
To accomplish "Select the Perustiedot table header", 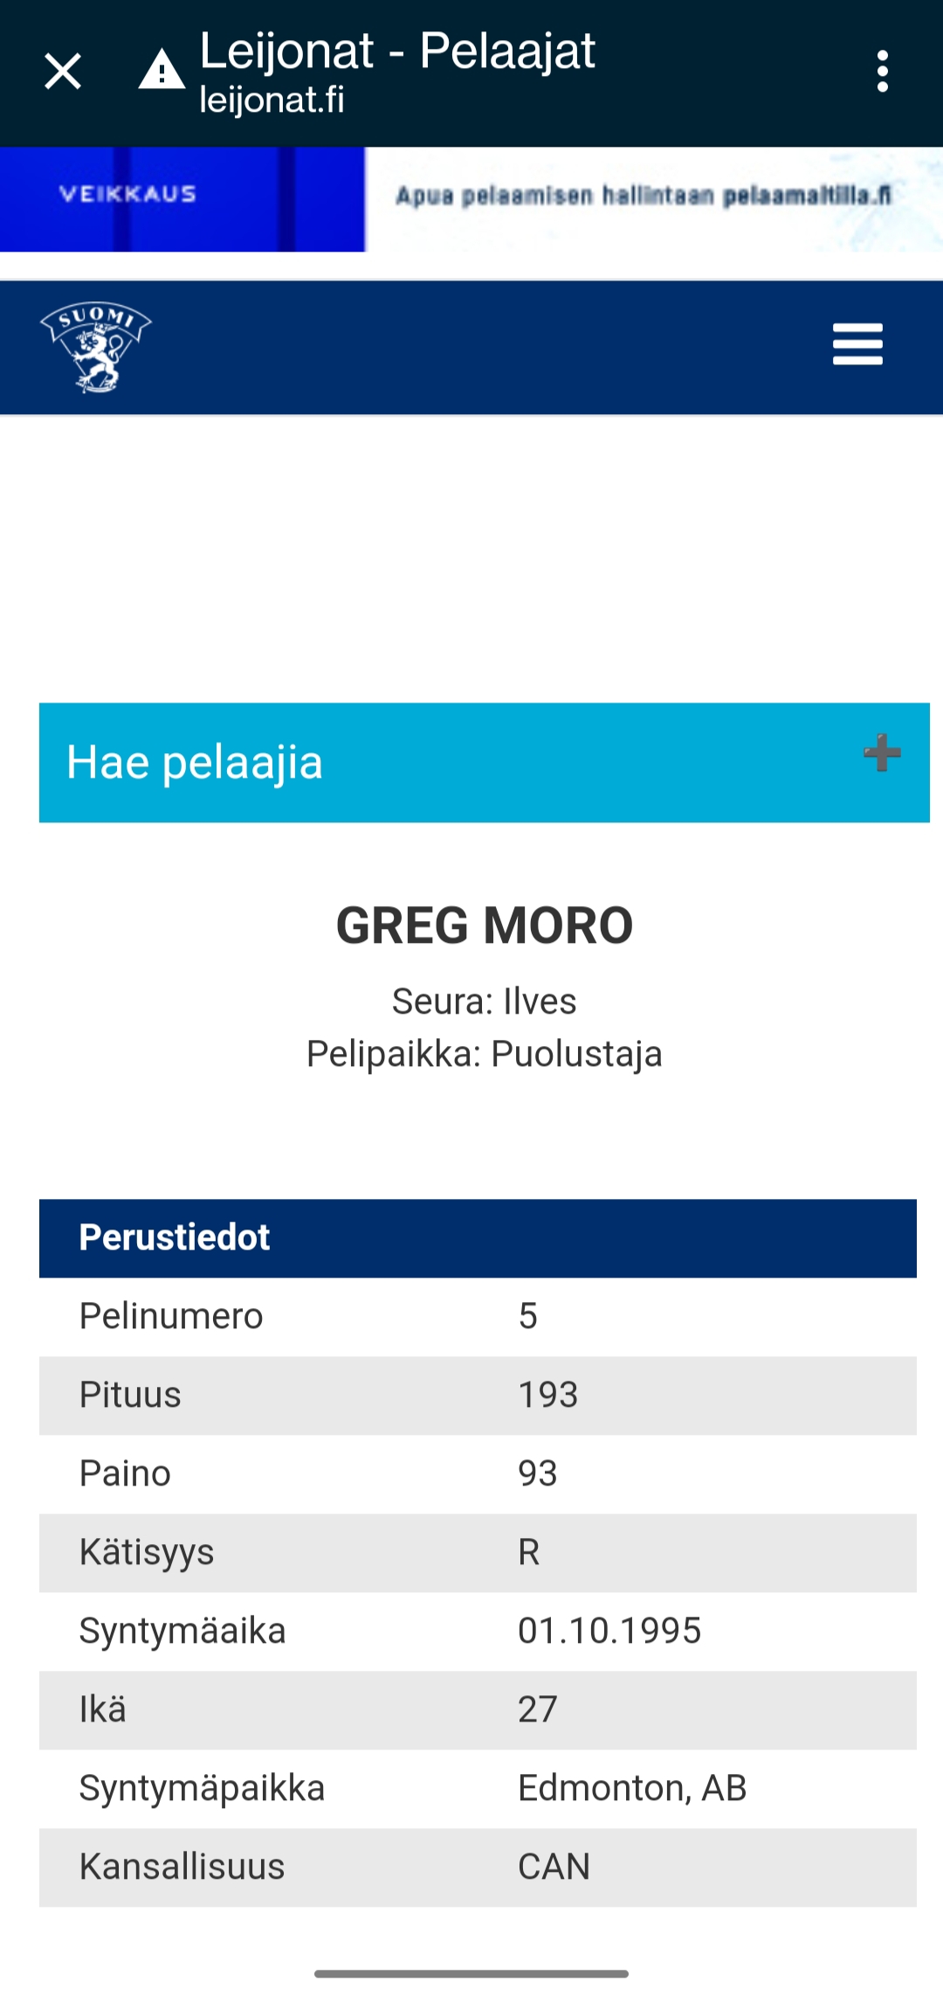I will [x=478, y=1238].
